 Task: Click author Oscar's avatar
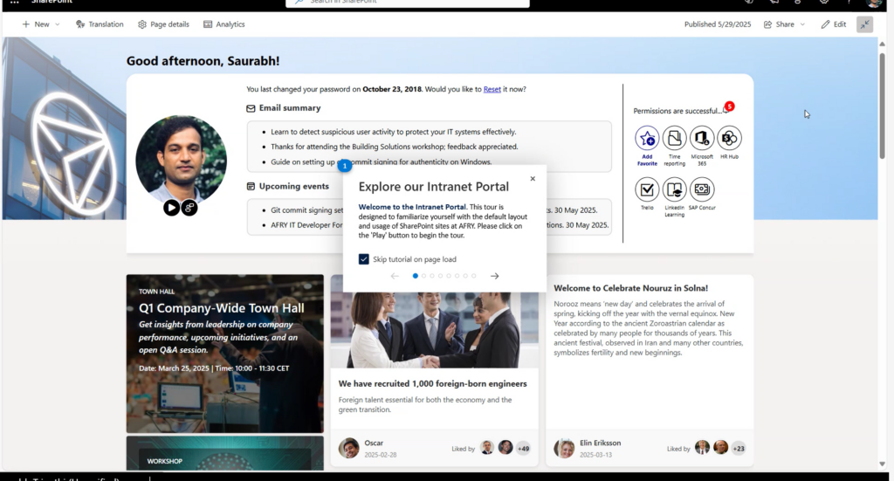pos(349,449)
